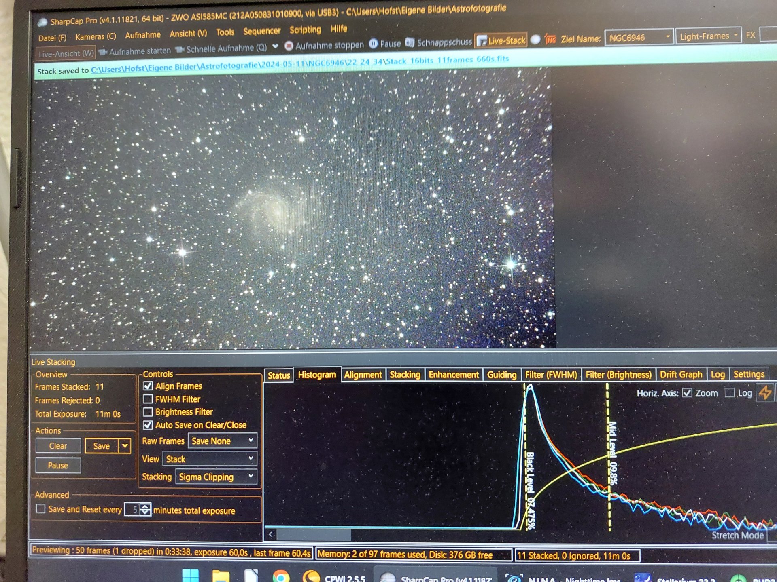
Task: Open the Light-Frames dropdown
Action: click(708, 36)
